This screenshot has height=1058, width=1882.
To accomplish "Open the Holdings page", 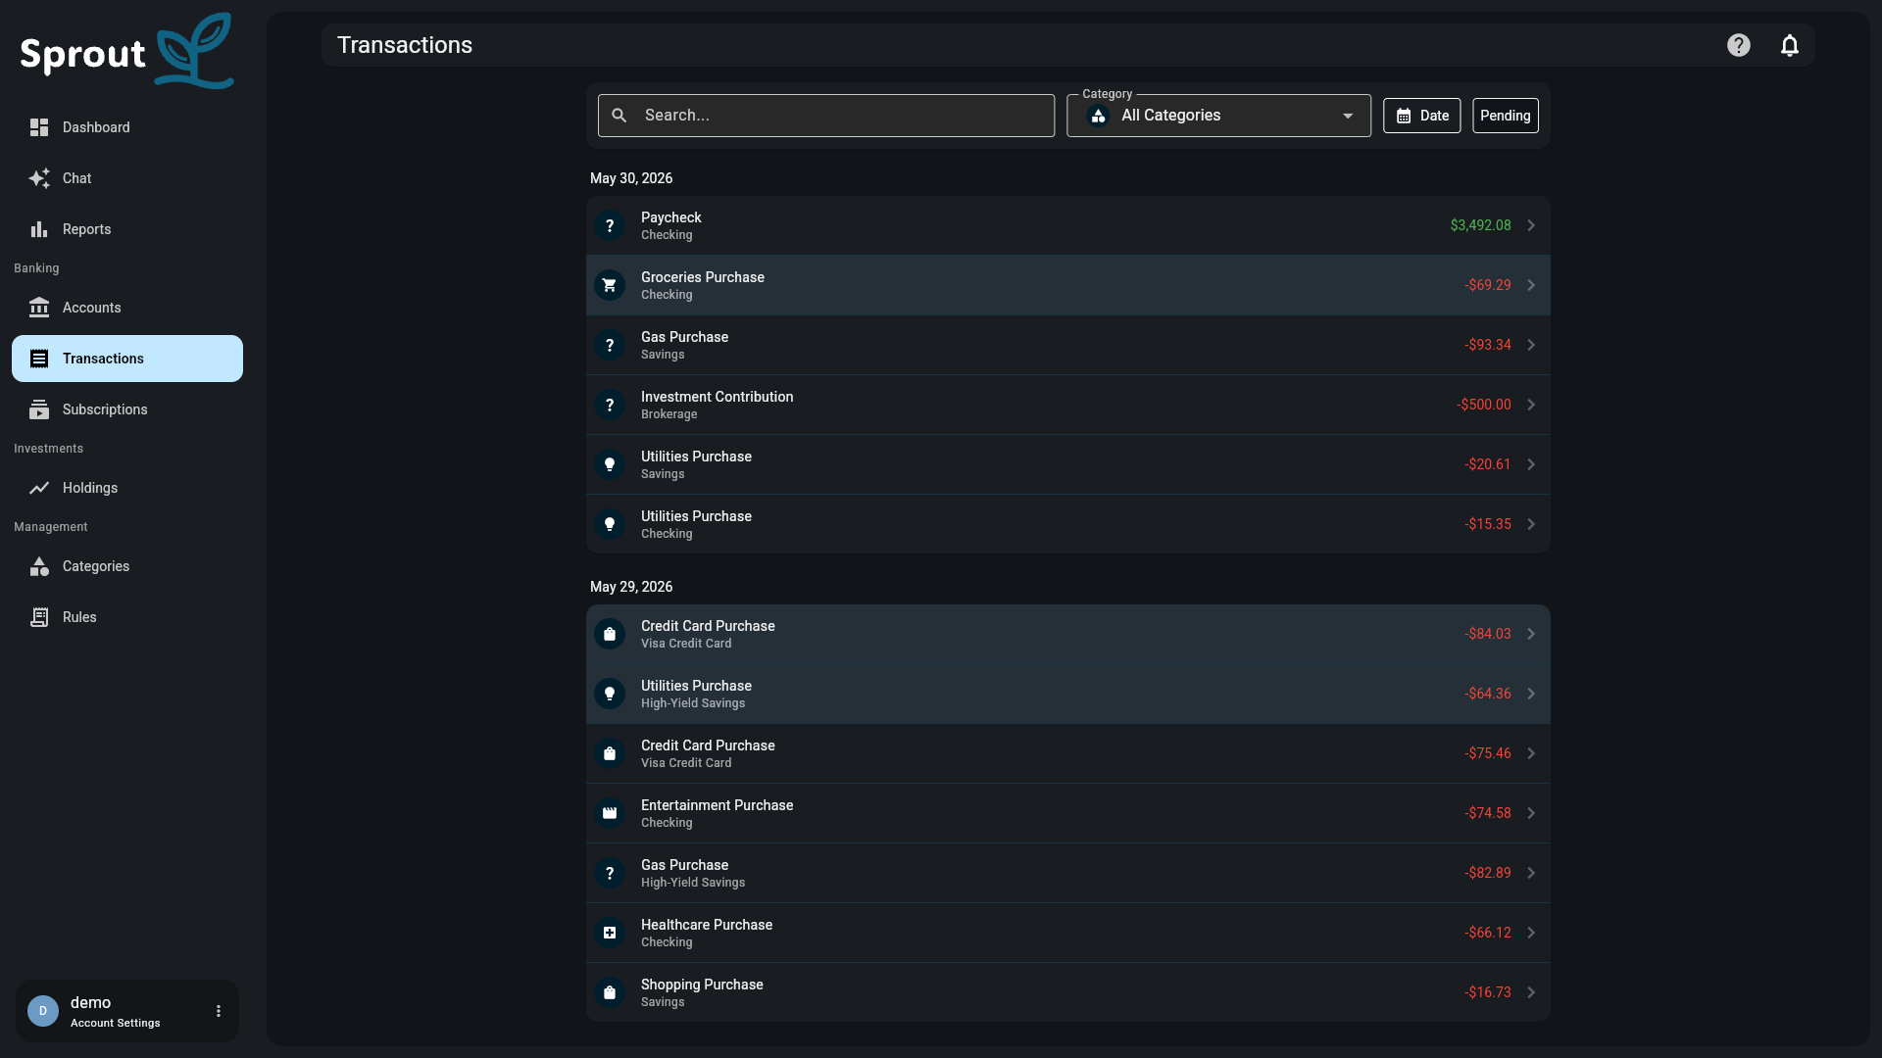I will click(x=127, y=488).
